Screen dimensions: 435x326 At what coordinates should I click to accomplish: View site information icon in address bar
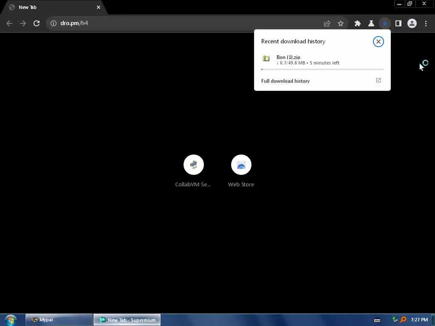click(53, 23)
